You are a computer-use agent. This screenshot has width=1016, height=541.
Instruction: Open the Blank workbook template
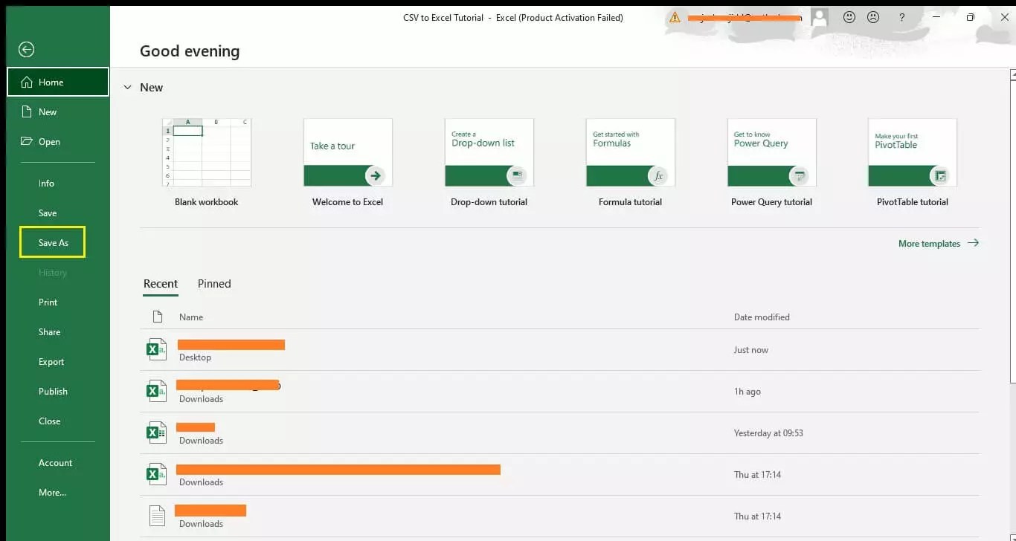[x=206, y=152]
